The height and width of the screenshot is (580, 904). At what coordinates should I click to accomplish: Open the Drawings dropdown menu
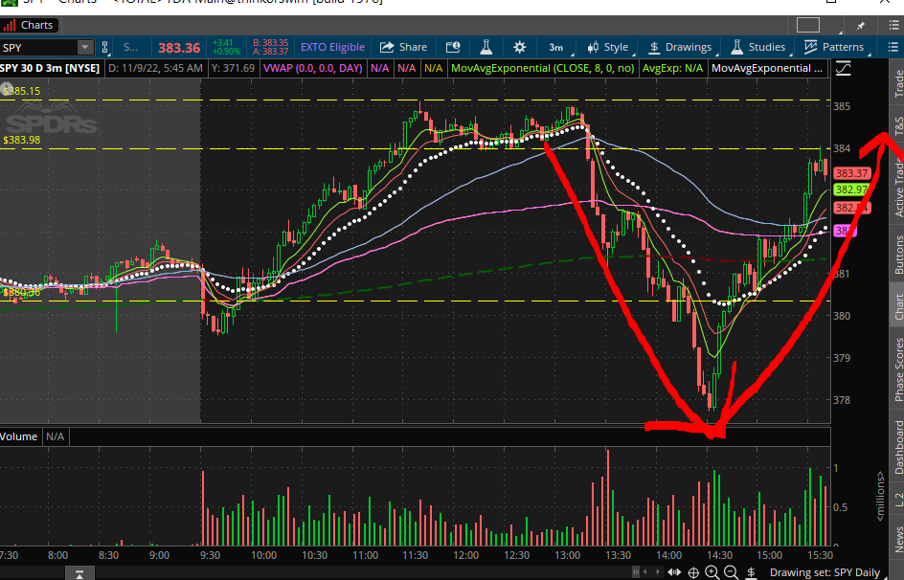(x=681, y=47)
